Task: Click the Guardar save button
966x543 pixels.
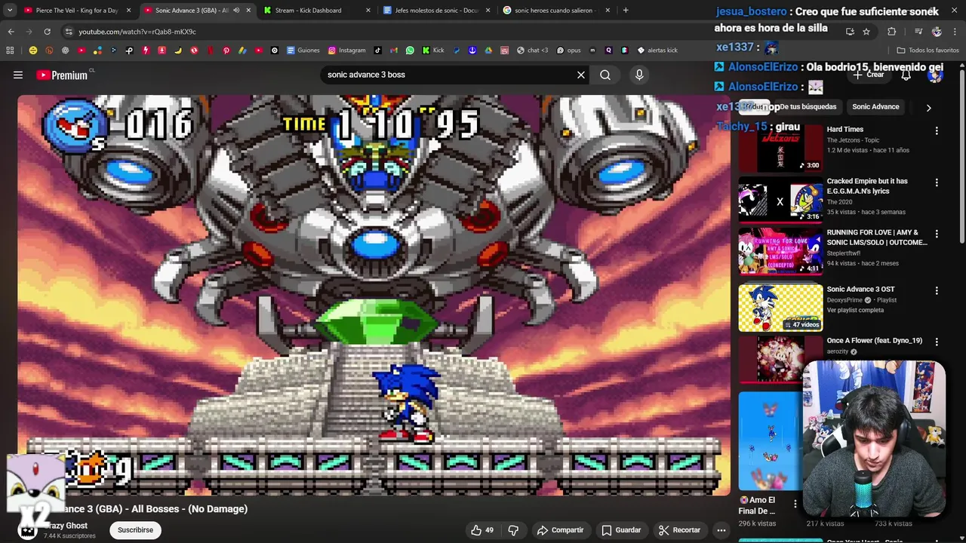Action: (621, 530)
